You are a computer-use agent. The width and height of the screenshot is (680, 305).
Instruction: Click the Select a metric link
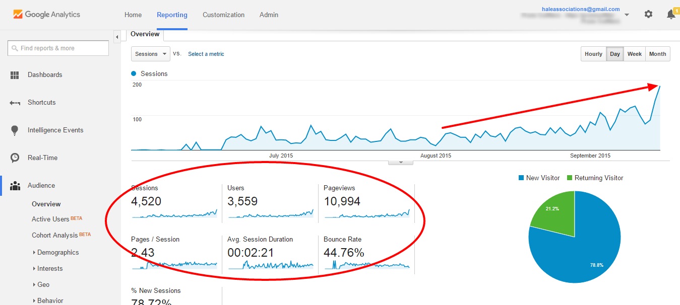tap(206, 54)
